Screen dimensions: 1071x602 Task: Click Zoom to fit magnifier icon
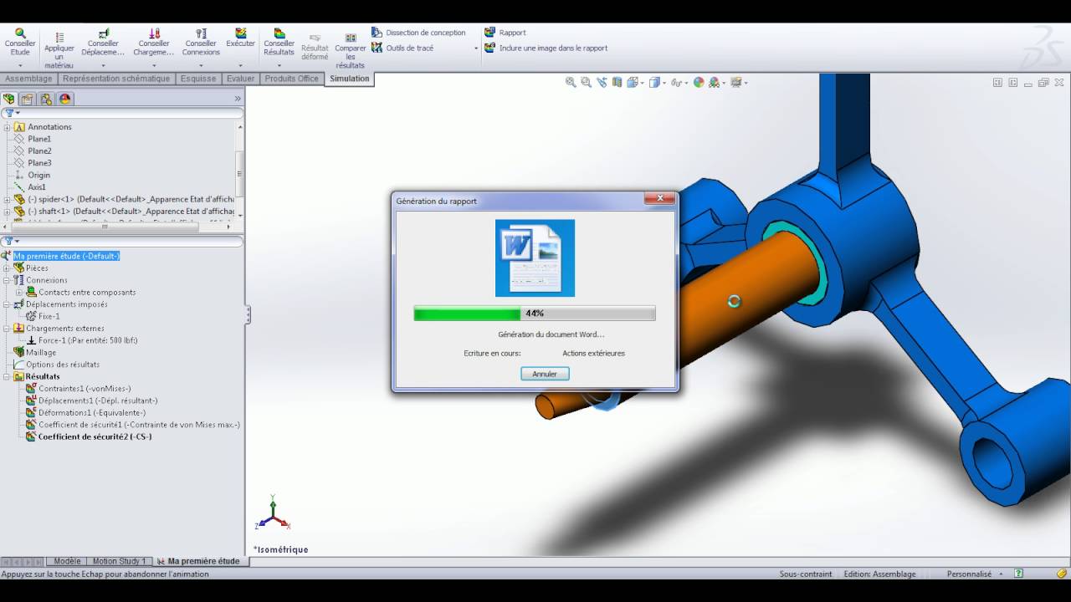(x=571, y=82)
